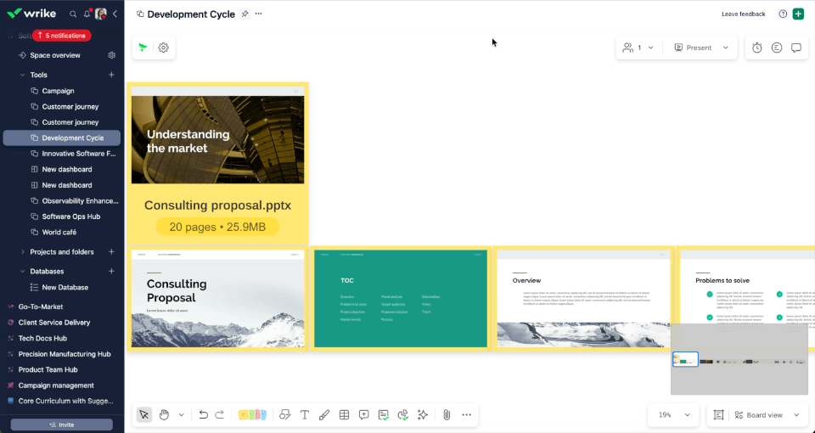815x433 pixels.
Task: Open the Go-To-Market space
Action: [41, 306]
